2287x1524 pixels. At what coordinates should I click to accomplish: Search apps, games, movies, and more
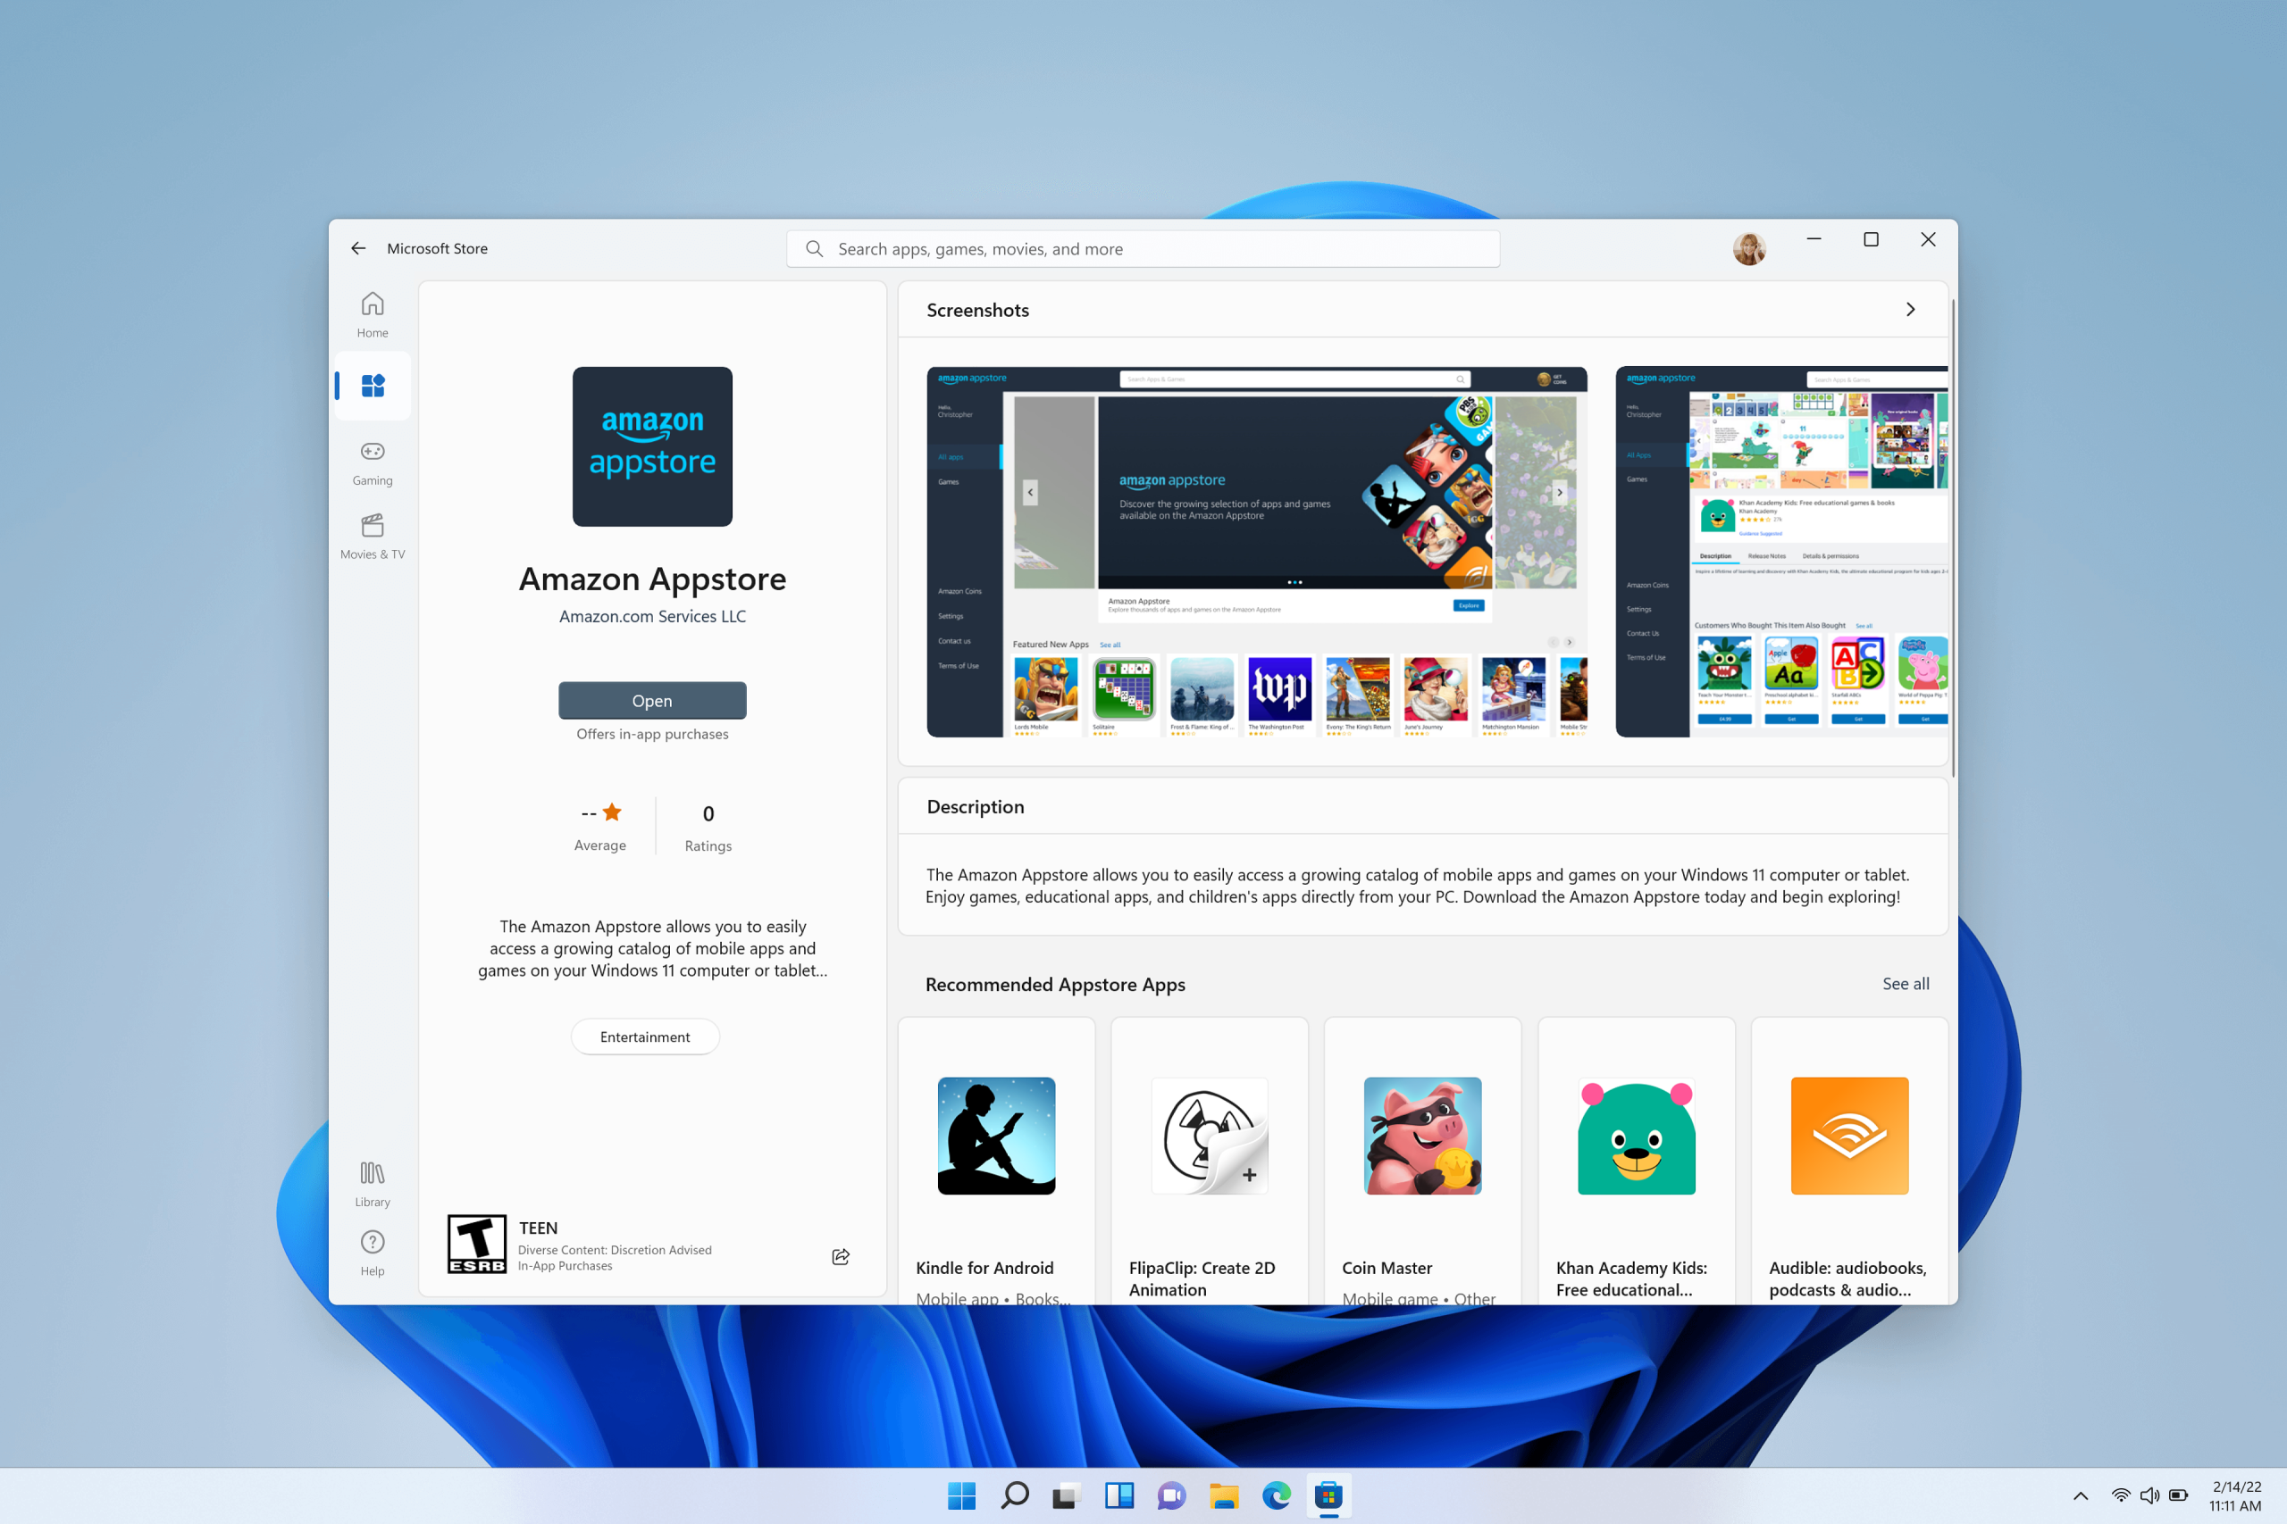pyautogui.click(x=1142, y=248)
